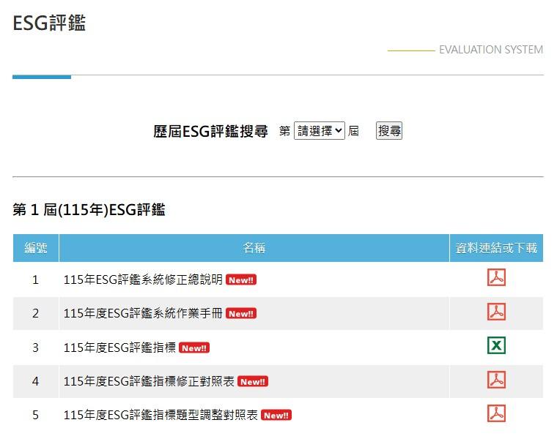The height and width of the screenshot is (447, 557).
Task: Download PDF for 115年度ESG評鑑系統作業手冊
Action: (x=496, y=312)
